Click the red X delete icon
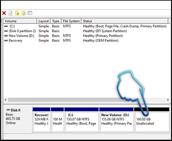The image size is (172, 141). pyautogui.click(x=4, y=13)
